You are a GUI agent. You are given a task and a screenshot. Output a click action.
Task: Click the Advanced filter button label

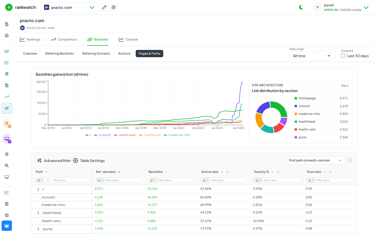coord(57,161)
